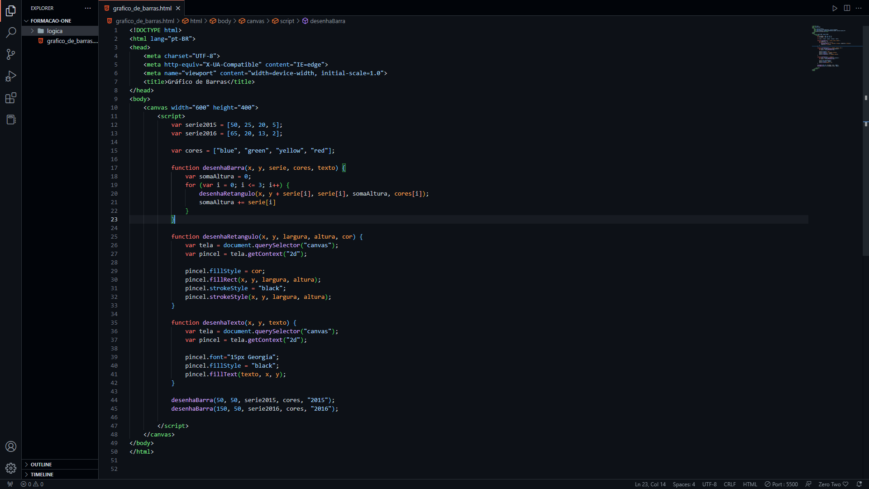Open editor More Actions ellipsis
869x489 pixels.
pyautogui.click(x=859, y=8)
